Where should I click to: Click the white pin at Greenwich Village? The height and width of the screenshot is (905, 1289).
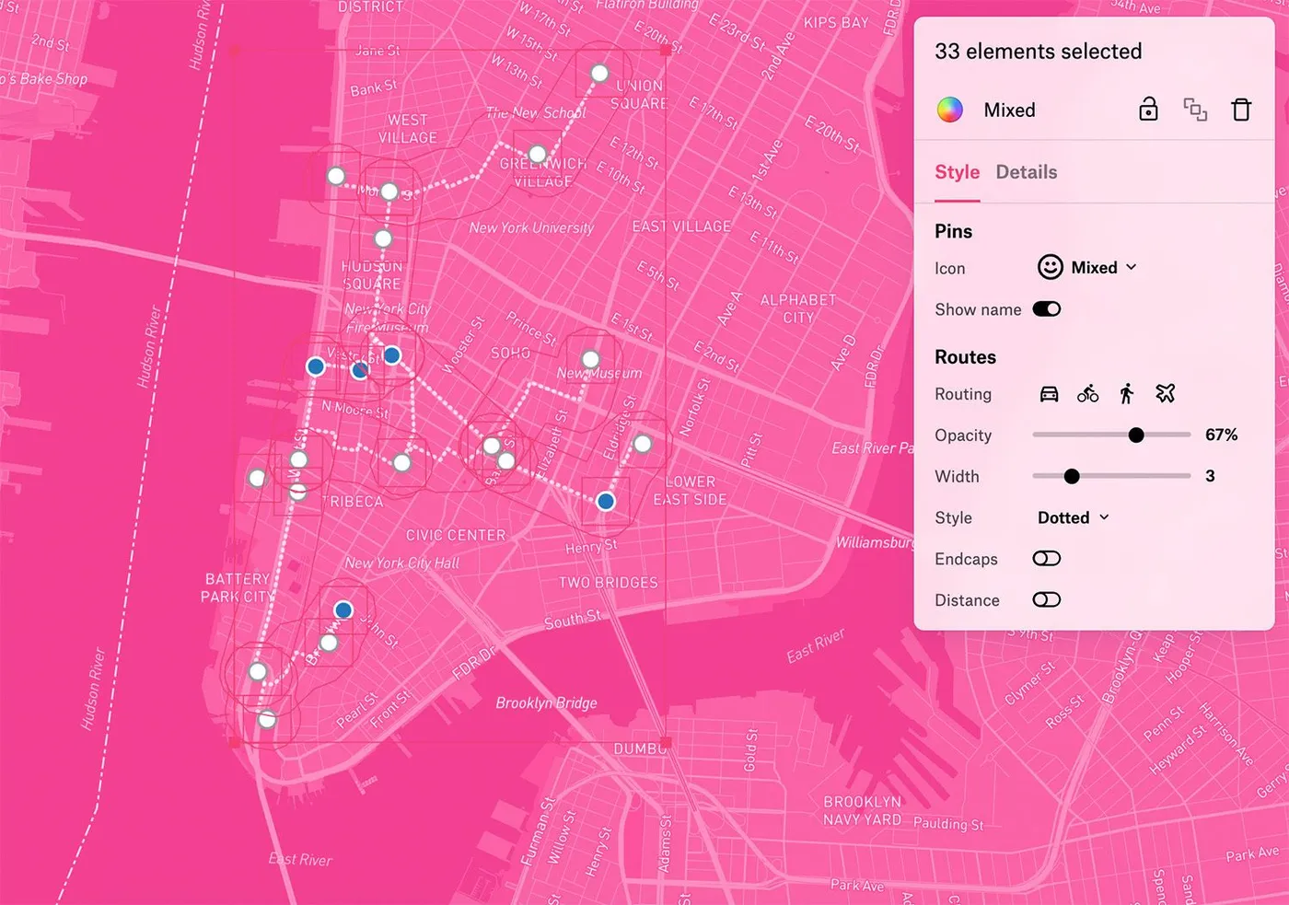[538, 154]
